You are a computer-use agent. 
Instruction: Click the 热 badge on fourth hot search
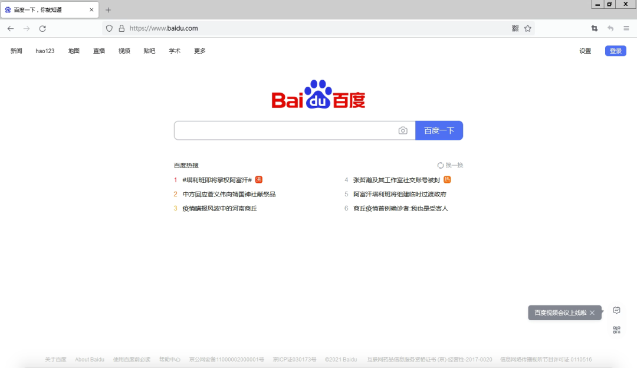coord(447,179)
